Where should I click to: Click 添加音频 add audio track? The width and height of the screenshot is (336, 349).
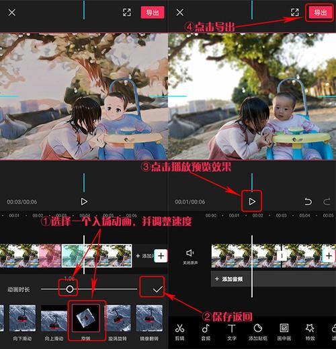[228, 279]
